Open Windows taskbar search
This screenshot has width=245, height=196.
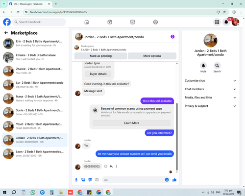coord(14,193)
